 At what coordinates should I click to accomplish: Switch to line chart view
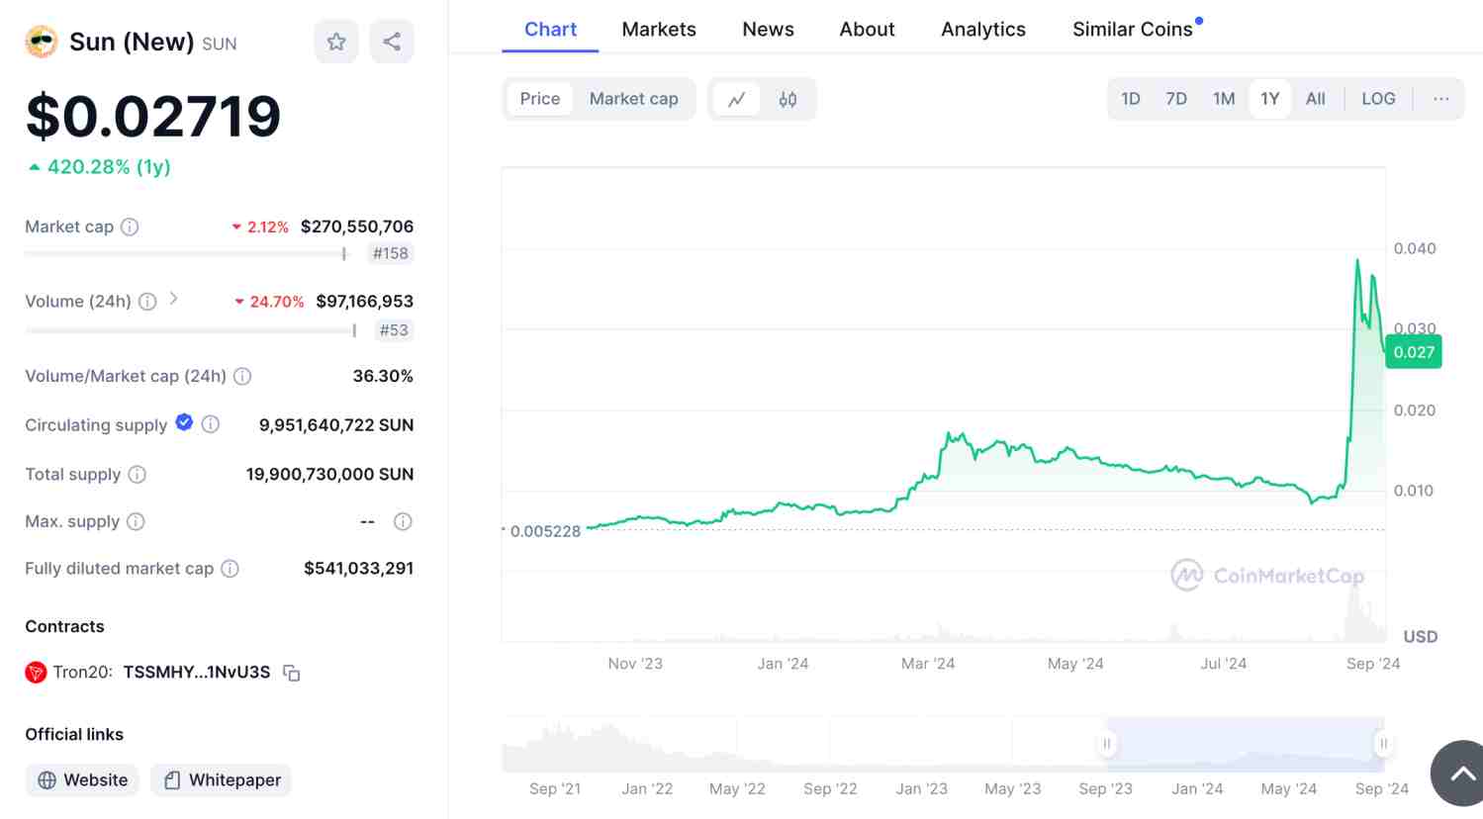(736, 99)
